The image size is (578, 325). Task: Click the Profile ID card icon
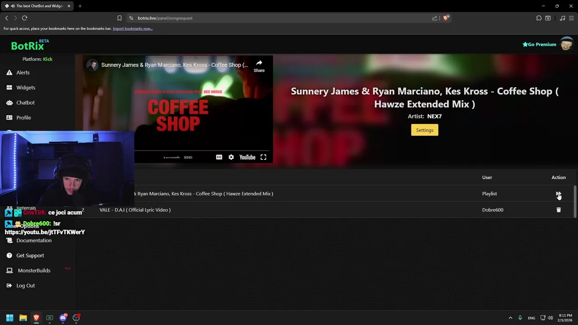(x=9, y=117)
